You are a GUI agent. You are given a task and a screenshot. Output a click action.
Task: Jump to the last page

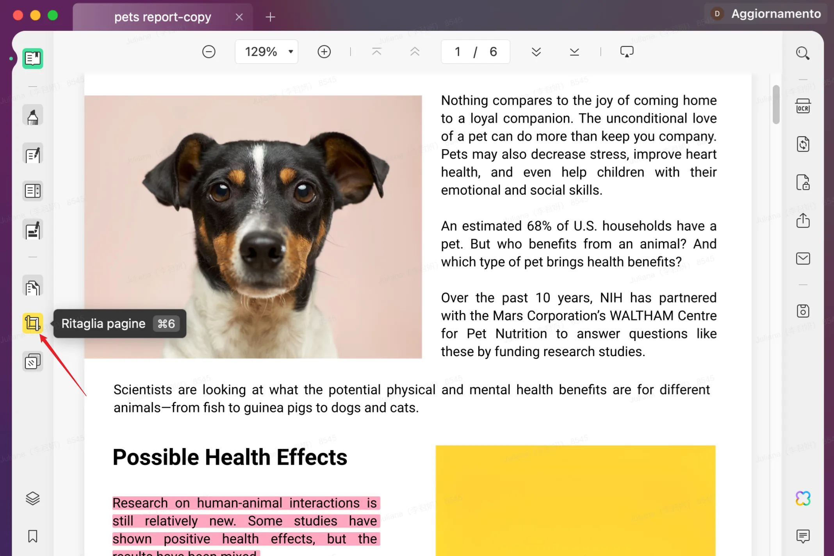point(574,52)
